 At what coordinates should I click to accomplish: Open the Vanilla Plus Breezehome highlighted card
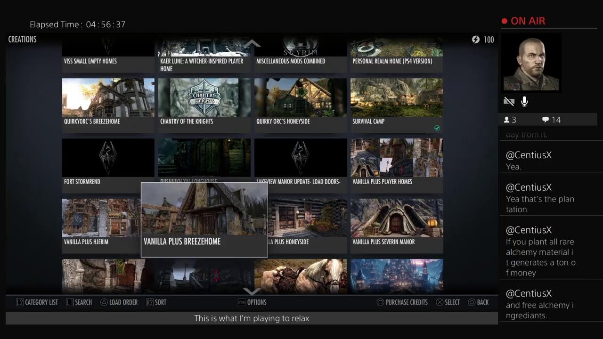coord(204,220)
